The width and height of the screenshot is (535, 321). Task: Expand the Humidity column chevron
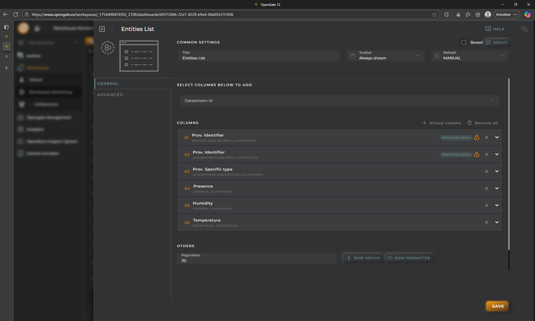pos(497,205)
